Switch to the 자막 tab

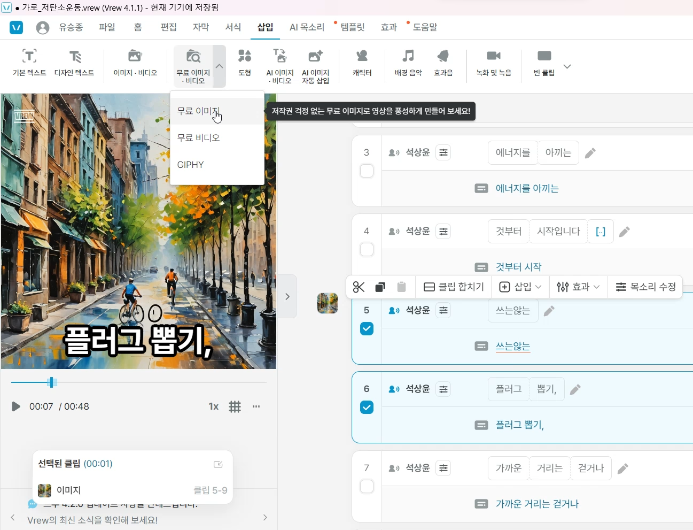pos(201,27)
